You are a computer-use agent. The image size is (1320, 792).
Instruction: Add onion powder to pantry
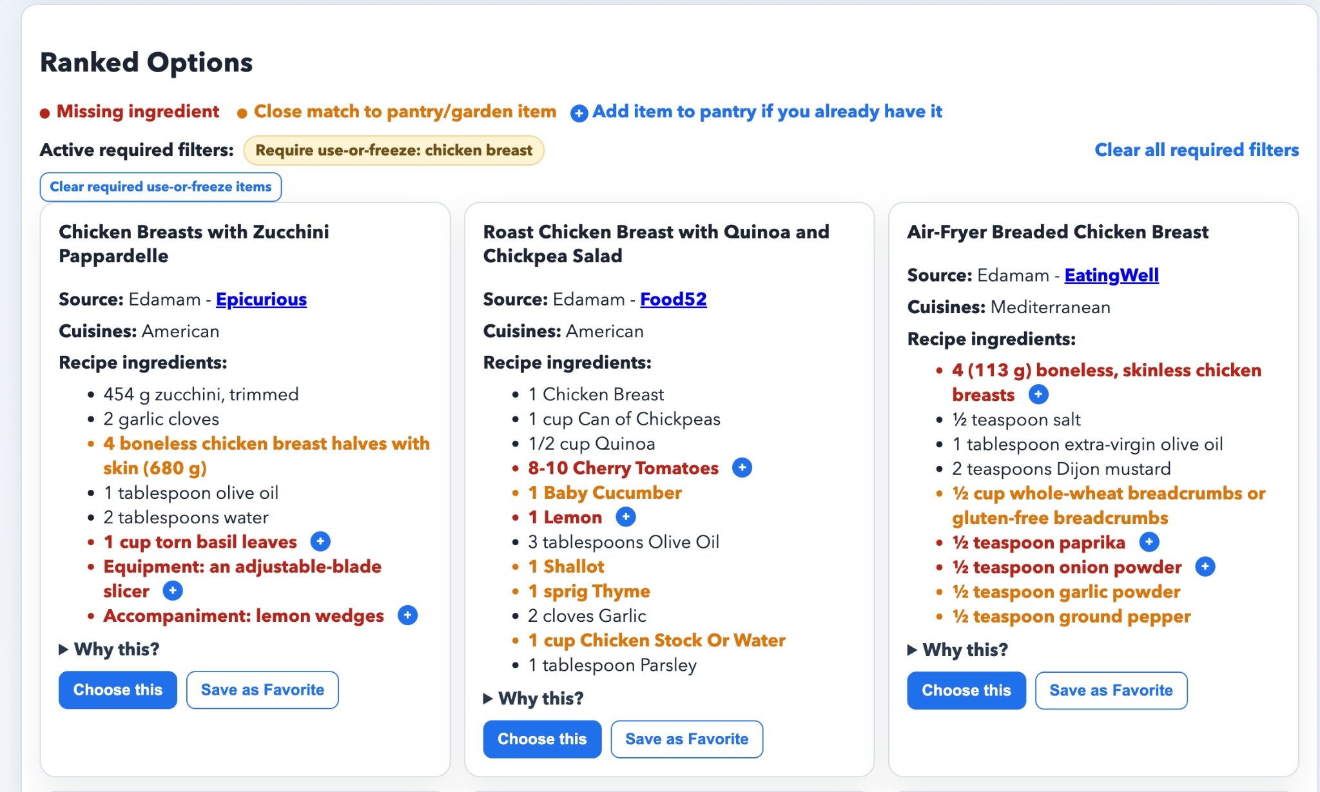[1205, 566]
